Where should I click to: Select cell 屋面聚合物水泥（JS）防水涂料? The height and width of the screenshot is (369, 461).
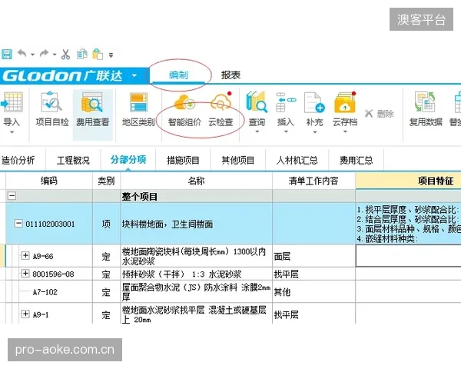[x=197, y=292]
